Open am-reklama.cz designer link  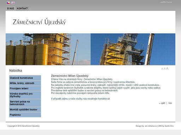pyautogui.click(x=151, y=126)
